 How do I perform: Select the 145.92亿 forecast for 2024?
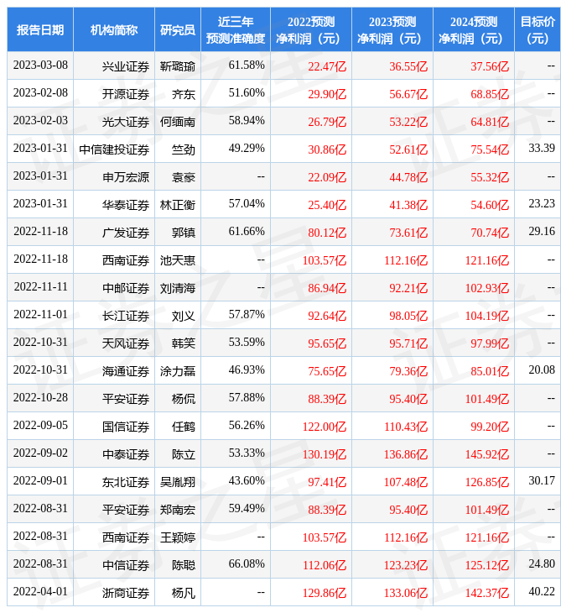486,453
